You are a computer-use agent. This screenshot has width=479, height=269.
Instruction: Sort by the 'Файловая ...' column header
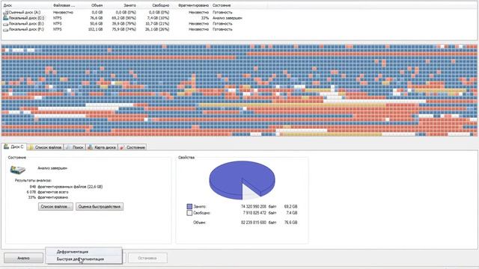(x=64, y=5)
